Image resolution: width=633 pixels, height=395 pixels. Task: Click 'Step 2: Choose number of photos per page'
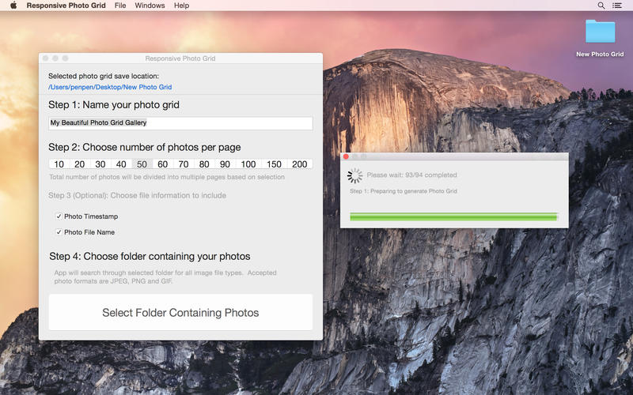pyautogui.click(x=145, y=147)
